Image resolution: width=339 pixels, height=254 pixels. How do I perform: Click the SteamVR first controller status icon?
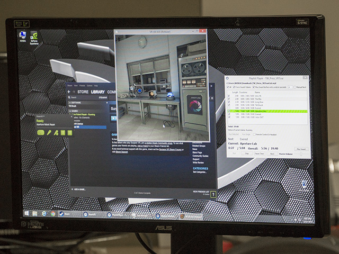(49, 133)
